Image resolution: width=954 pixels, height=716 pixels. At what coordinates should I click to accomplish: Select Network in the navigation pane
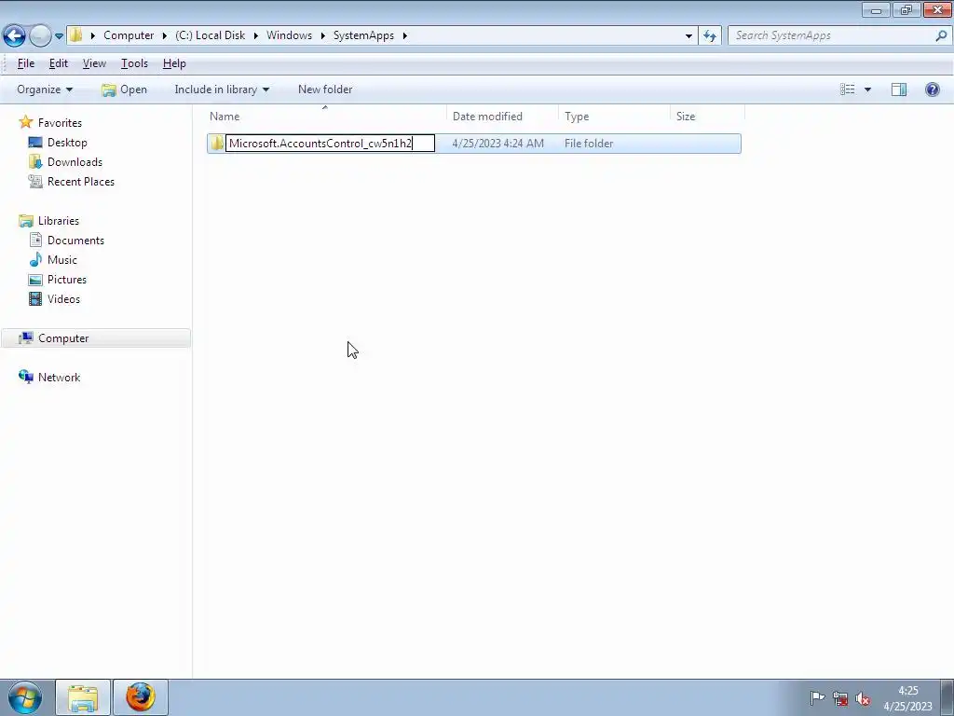(59, 378)
